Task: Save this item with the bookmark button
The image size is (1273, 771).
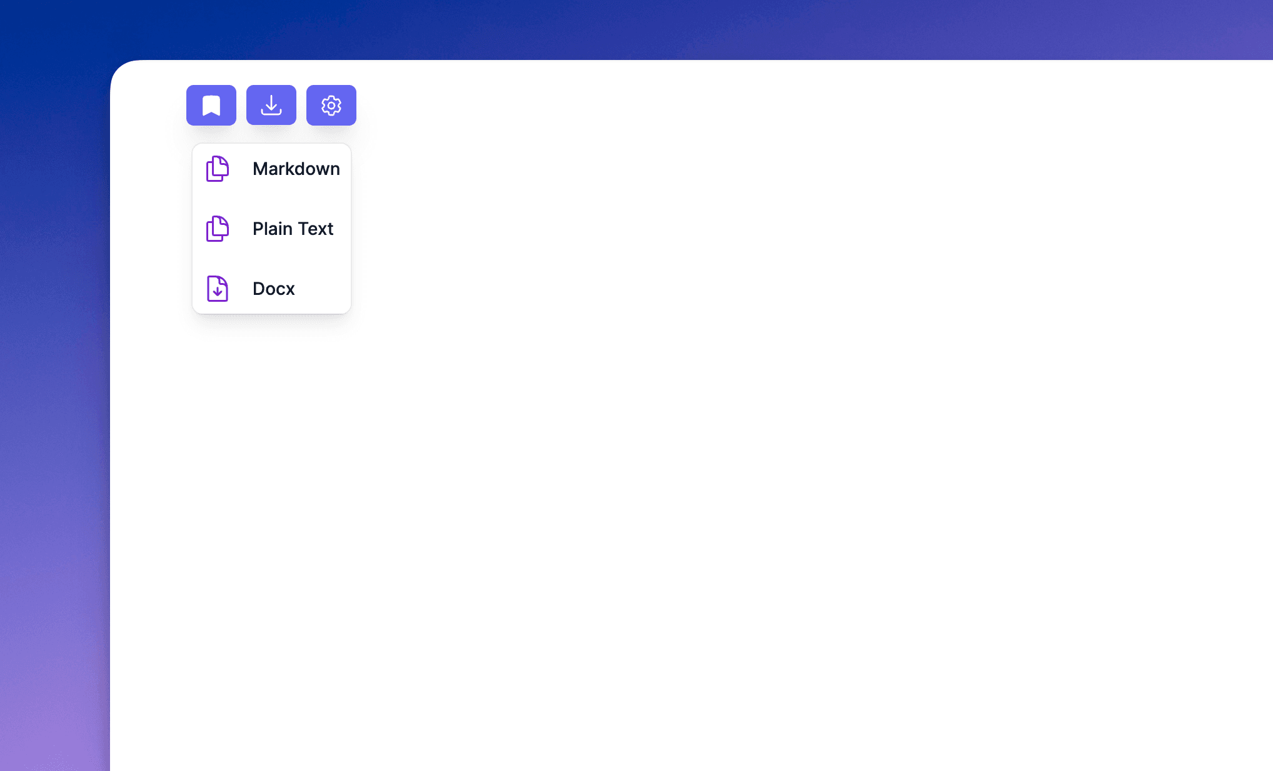Action: tap(211, 105)
